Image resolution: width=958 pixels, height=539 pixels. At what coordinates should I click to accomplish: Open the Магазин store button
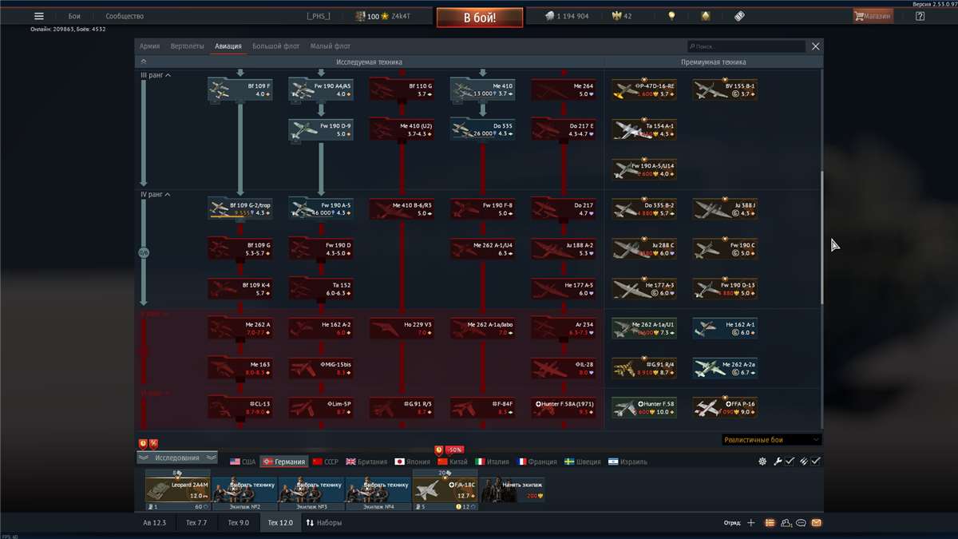pos(873,16)
